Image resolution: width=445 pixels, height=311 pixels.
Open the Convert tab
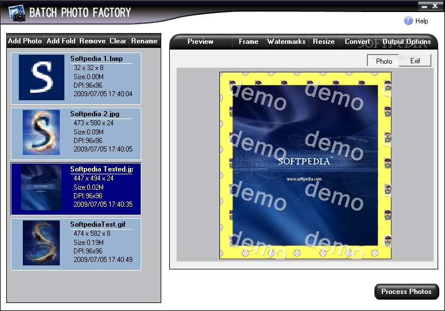click(x=357, y=42)
